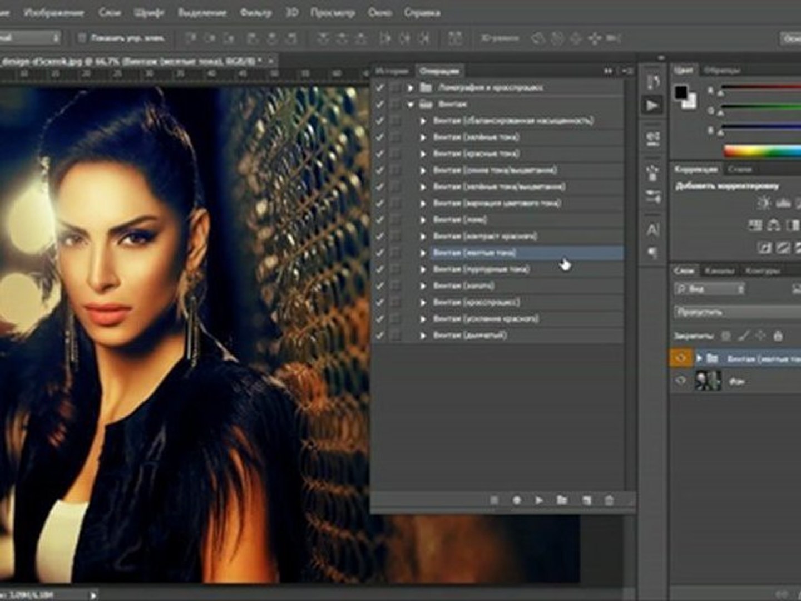Create a new action set folder
This screenshot has width=801, height=601.
562,500
